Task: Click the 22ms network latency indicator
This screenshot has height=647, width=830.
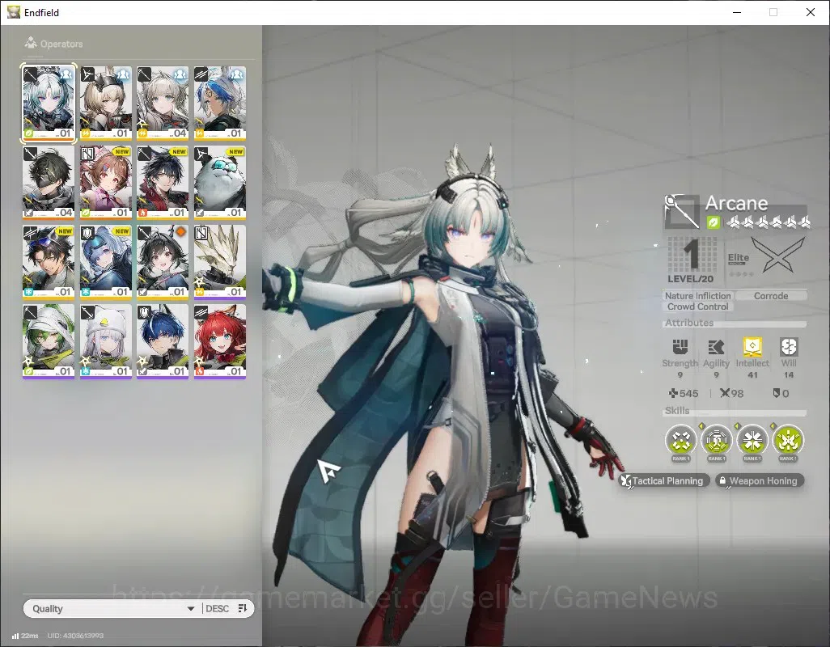Action: (25, 636)
